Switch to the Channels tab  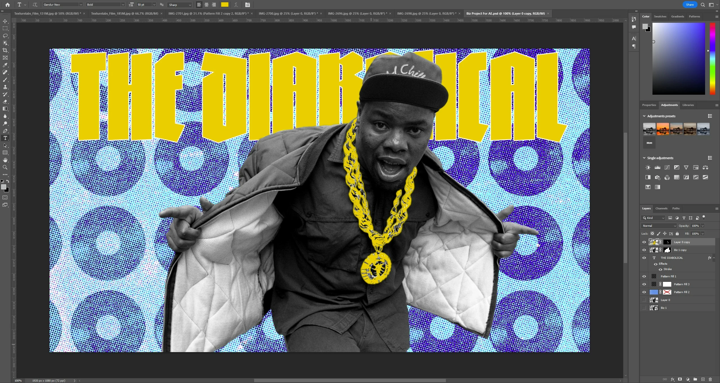click(661, 208)
